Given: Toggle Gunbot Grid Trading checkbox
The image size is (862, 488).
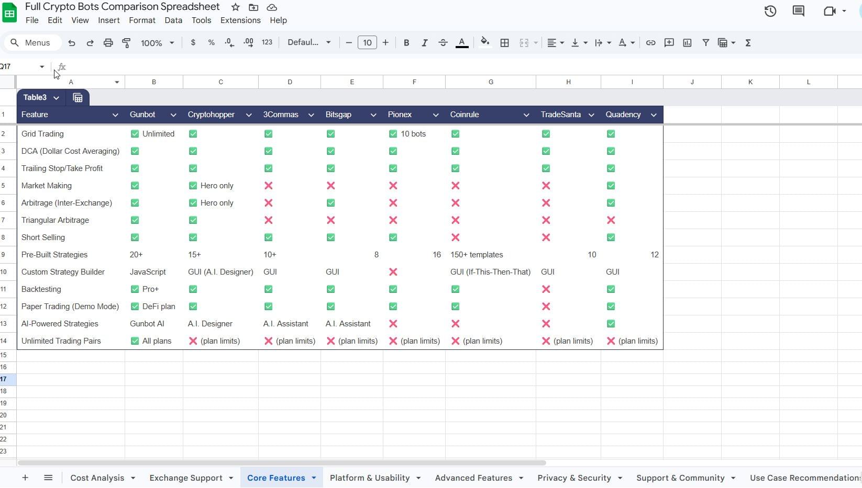Looking at the screenshot, I should [135, 134].
